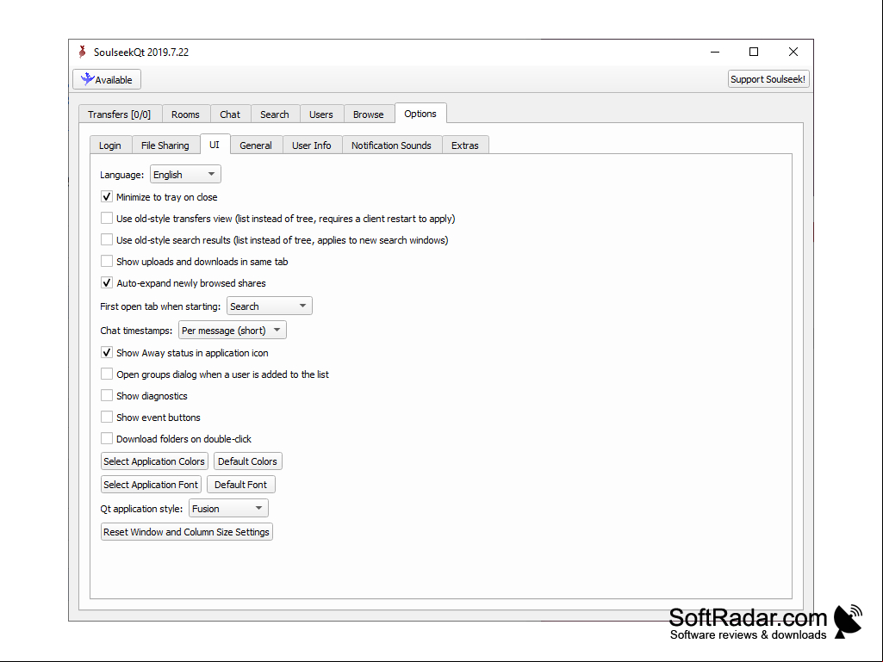Enable old-style search results checkbox
This screenshot has height=662, width=883.
click(x=107, y=239)
